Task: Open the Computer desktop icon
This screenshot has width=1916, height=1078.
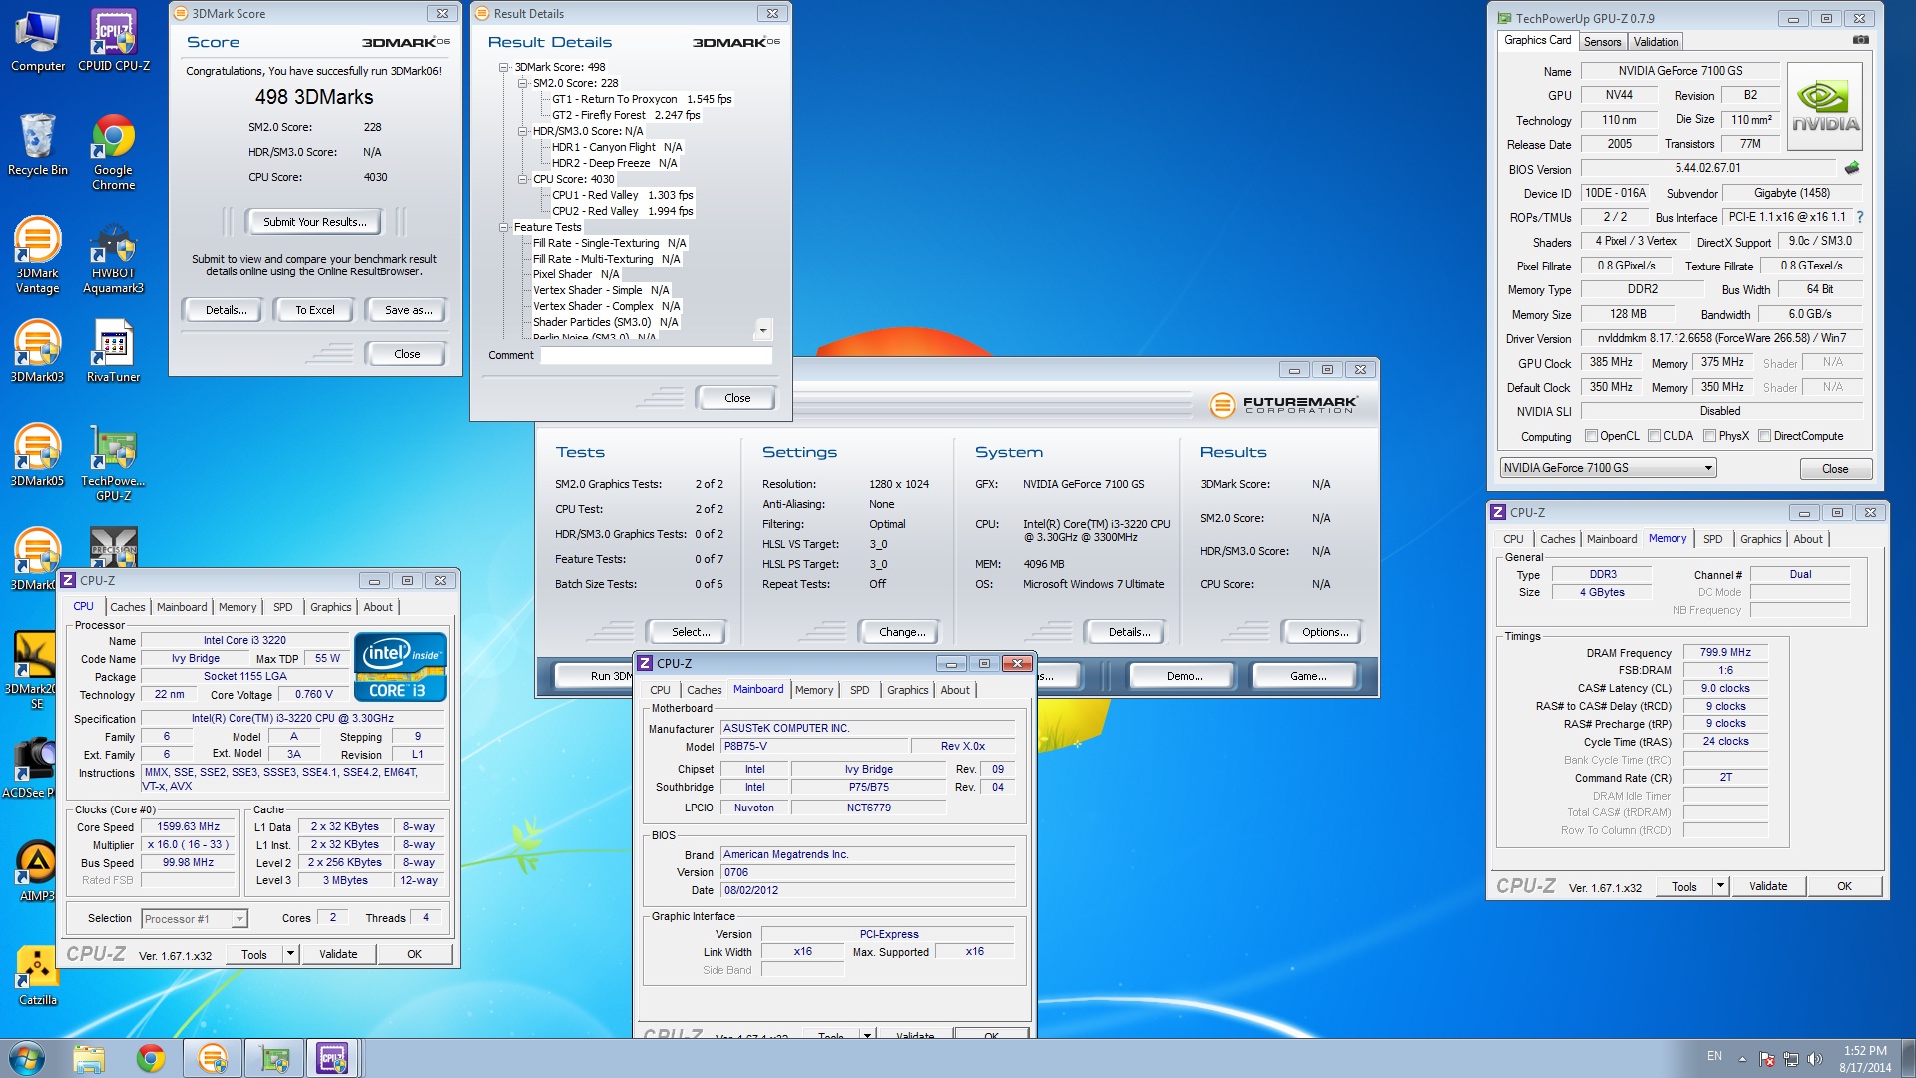Action: click(x=38, y=42)
